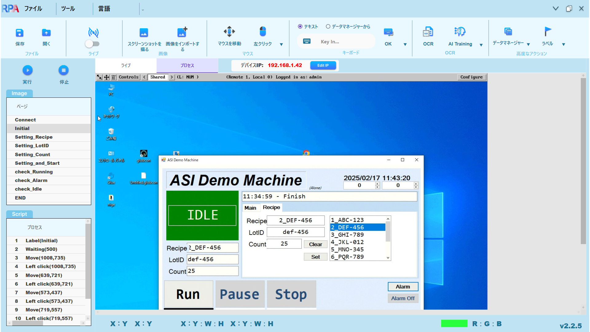The height and width of the screenshot is (332, 590).
Task: Open the Data Manager (データマネージャー) icon
Action: coord(508,31)
